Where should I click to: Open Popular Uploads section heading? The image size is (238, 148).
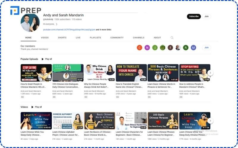click(29, 59)
